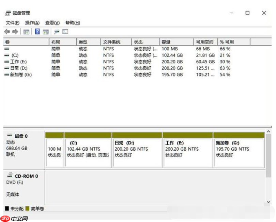Click the disk connection toolbar icon
This screenshot has height=222, width=276.
[x=57, y=32]
